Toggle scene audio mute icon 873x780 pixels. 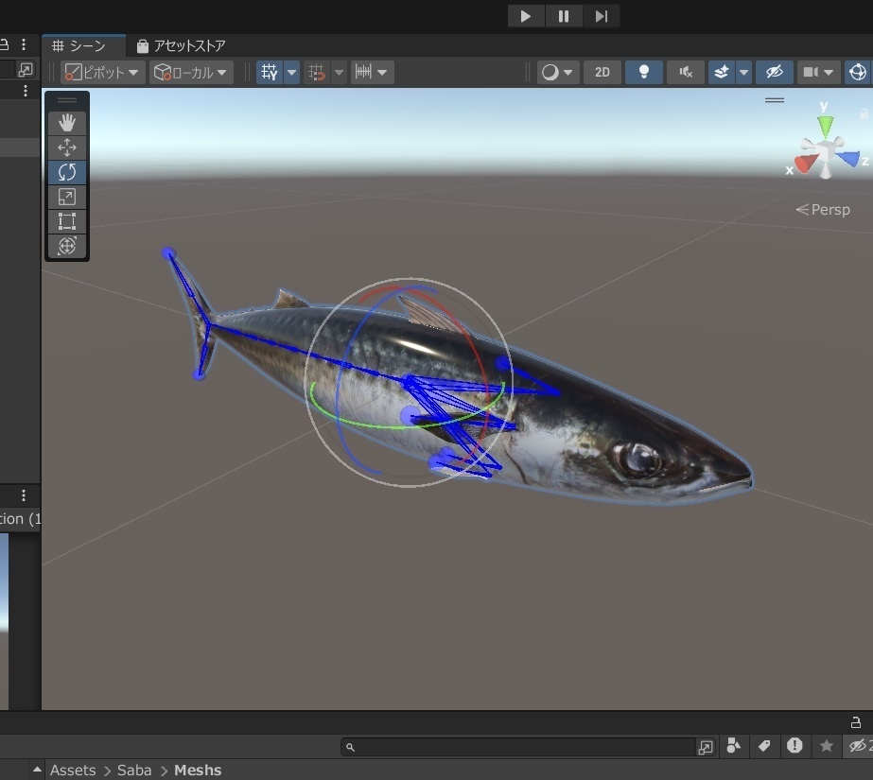(x=686, y=72)
